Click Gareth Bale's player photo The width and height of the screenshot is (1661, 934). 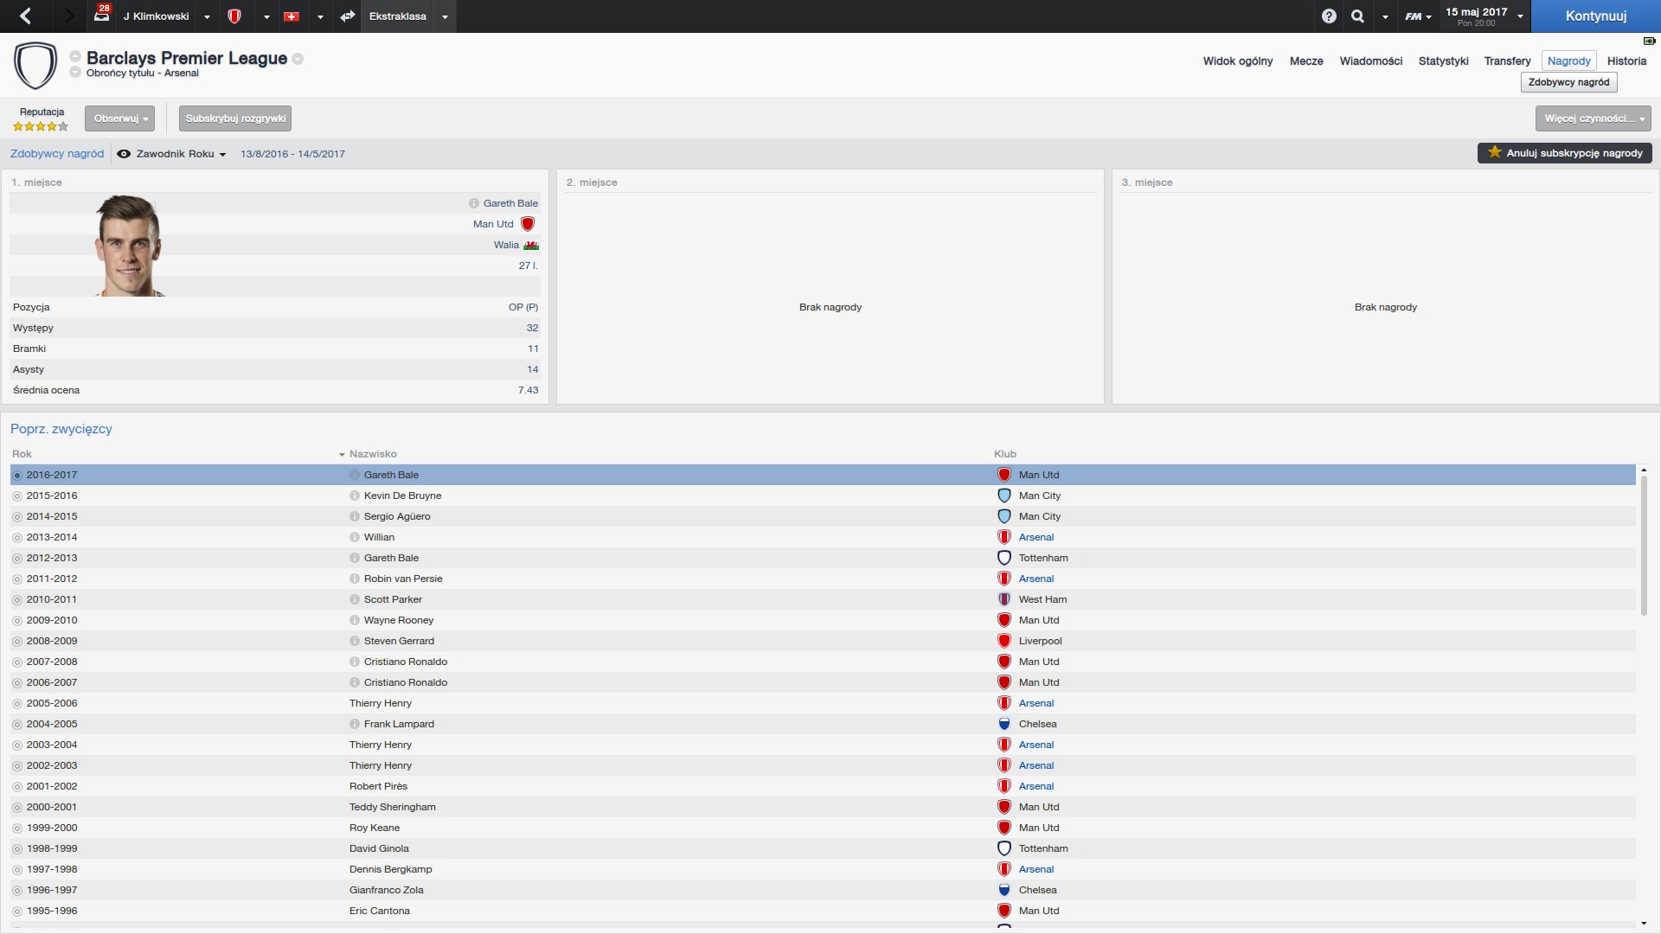130,246
